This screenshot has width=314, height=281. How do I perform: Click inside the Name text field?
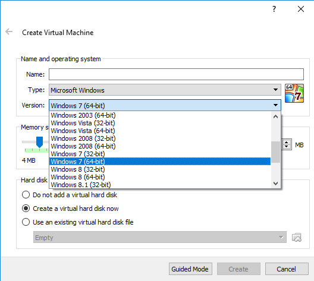(176, 74)
